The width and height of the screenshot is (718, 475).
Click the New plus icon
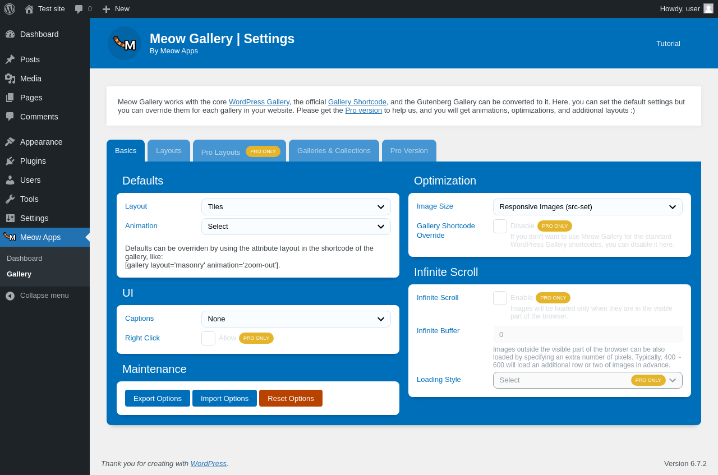click(x=106, y=9)
